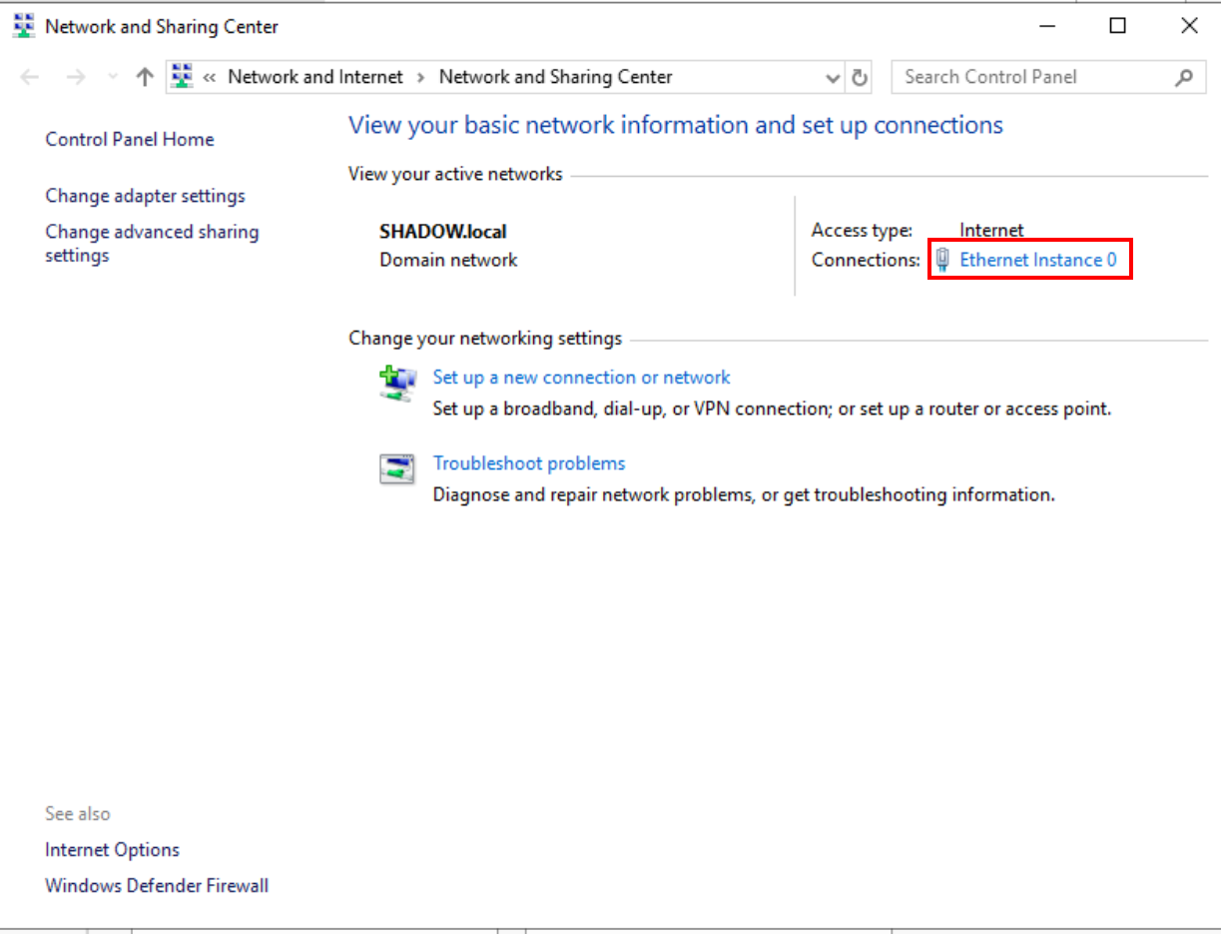1221x934 pixels.
Task: Go up one level with Up arrow
Action: click(x=145, y=77)
